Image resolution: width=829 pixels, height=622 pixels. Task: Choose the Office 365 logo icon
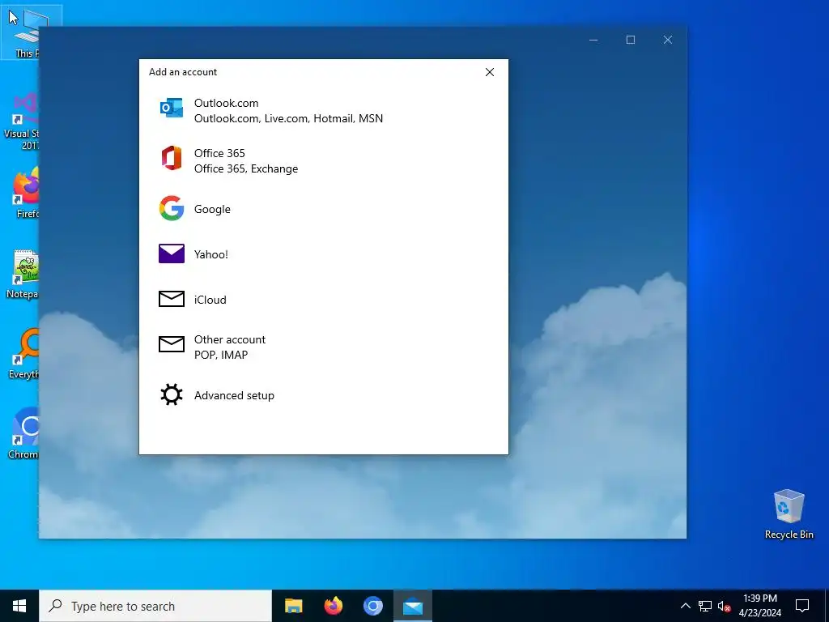click(172, 158)
